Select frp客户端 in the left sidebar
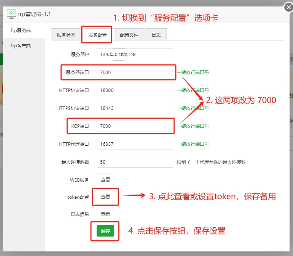 (21, 46)
